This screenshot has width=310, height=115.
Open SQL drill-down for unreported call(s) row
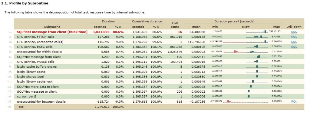click(x=294, y=42)
